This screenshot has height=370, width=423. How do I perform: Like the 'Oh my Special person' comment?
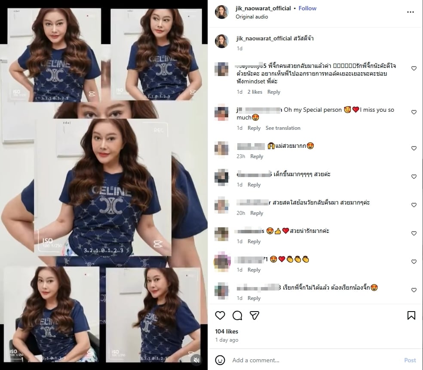414,112
